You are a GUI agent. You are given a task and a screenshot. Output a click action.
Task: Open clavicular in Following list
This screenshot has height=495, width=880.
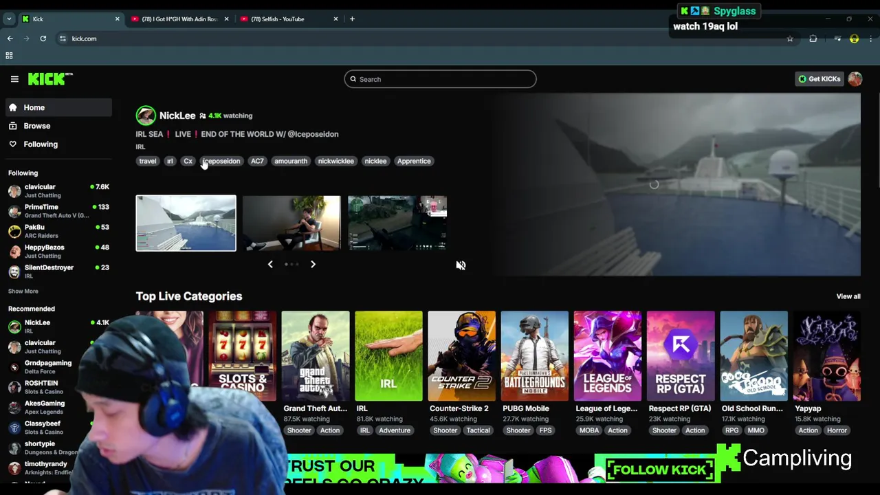tap(58, 190)
